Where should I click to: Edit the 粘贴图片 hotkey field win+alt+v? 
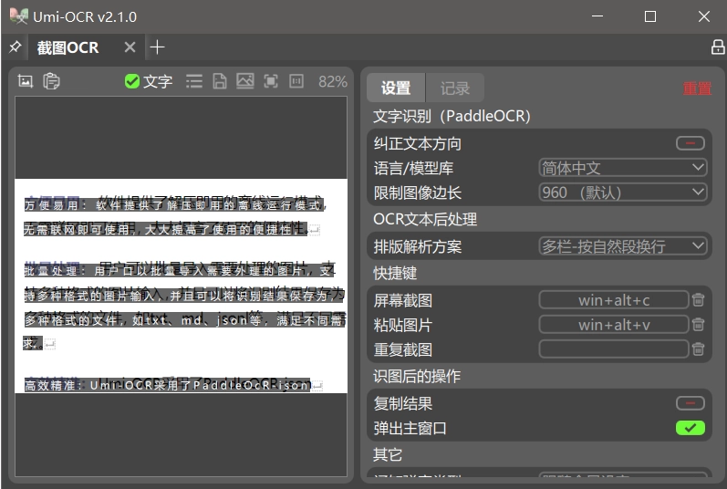[613, 325]
